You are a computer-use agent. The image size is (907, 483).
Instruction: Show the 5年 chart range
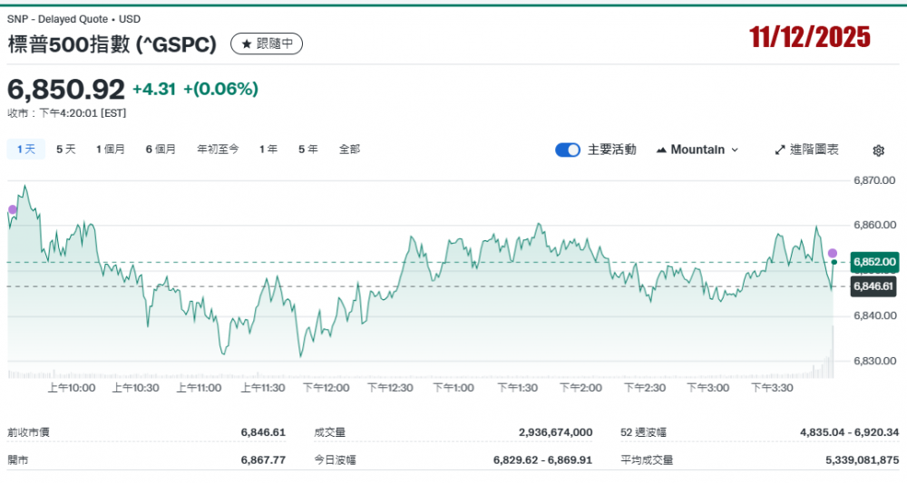(x=308, y=149)
